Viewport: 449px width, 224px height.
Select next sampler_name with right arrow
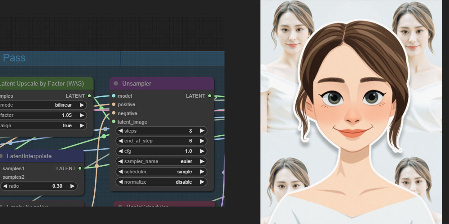tap(202, 161)
